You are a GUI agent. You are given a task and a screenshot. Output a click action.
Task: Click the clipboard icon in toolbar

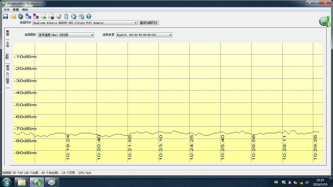click(66, 16)
